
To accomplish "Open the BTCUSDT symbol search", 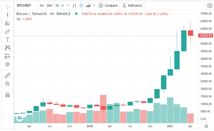I will [24, 5].
